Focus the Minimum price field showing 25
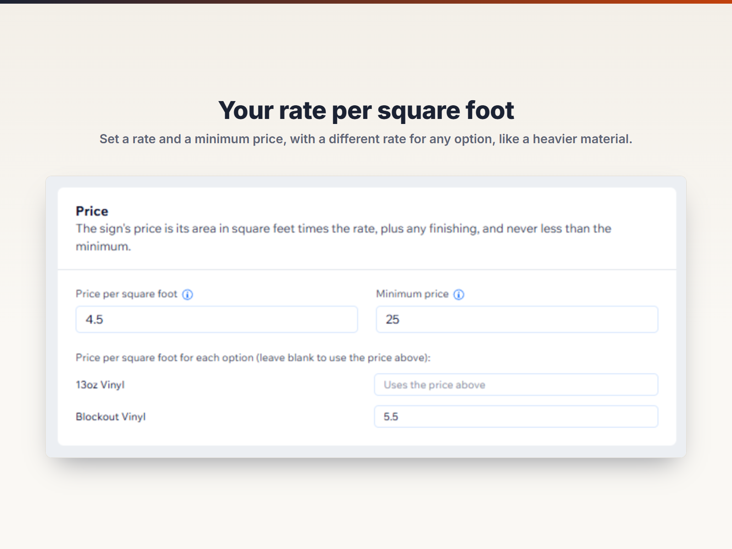Image resolution: width=732 pixels, height=549 pixels. point(517,319)
